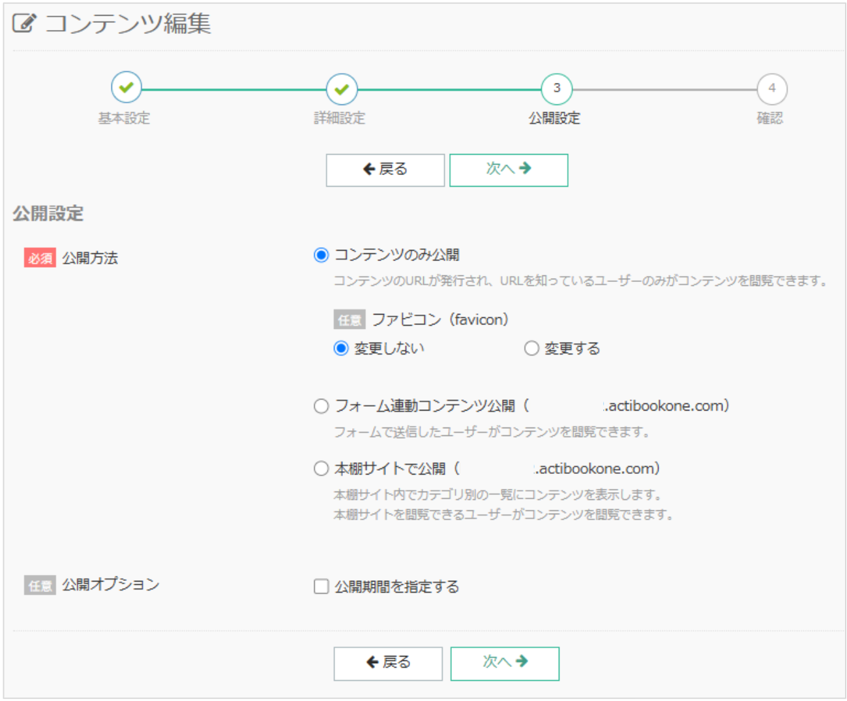The width and height of the screenshot is (847, 701).
Task: Click the edit pencil icon beside コンテンツ編集
Action: pos(23,23)
